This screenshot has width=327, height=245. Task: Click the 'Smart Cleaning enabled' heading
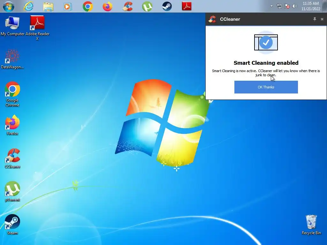(x=266, y=63)
